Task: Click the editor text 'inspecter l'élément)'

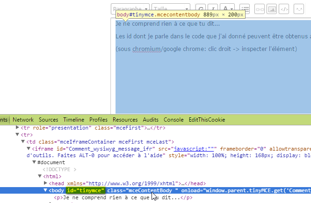Action: click(269, 49)
